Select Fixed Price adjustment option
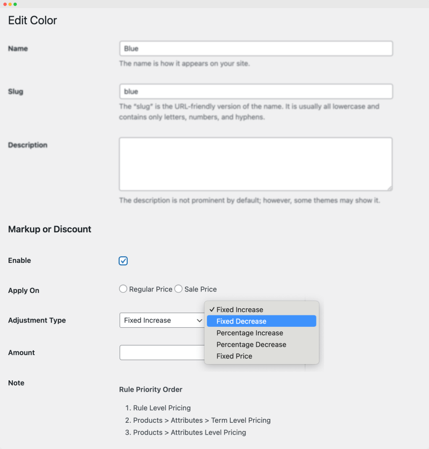Screen dimensions: 429x449 234,356
